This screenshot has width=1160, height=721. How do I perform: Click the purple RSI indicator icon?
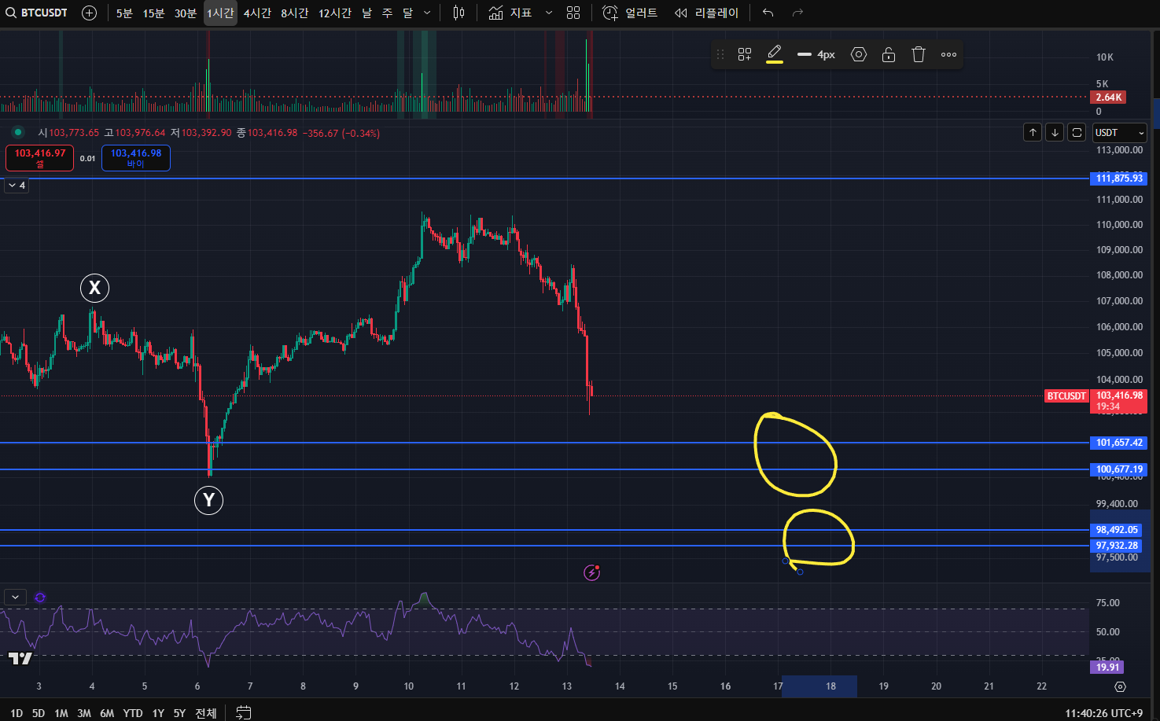click(x=40, y=598)
